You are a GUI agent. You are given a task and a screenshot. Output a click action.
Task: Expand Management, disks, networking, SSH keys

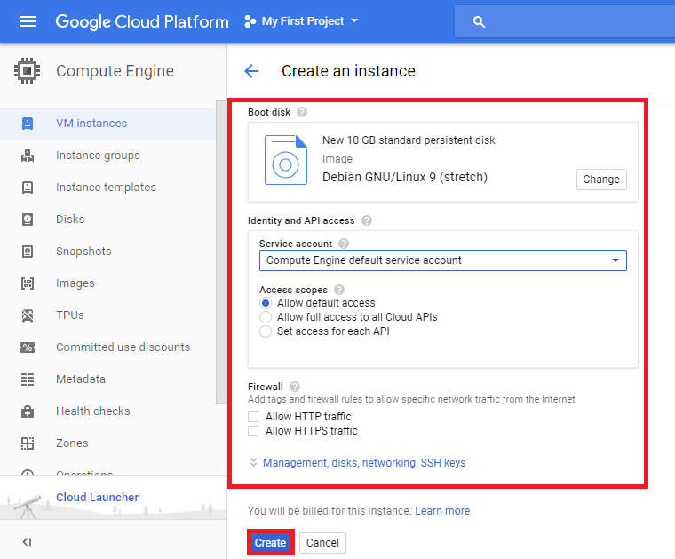coord(358,463)
